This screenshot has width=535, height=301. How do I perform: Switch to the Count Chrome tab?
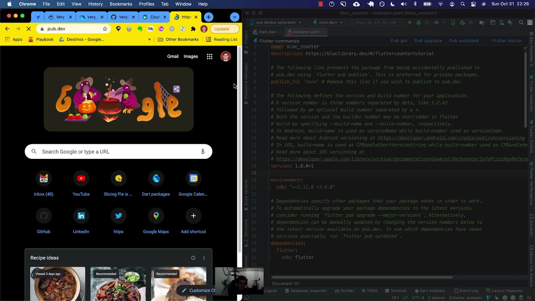tap(154, 17)
